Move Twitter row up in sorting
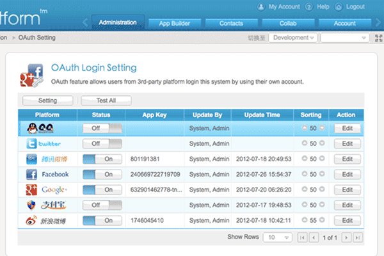Screen dimensions: 384x256 305,143
